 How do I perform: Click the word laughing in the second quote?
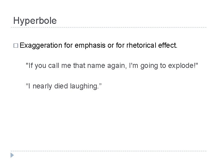87,87
